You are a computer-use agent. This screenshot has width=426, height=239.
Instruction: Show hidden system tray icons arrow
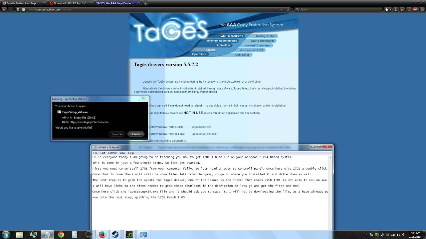(366, 235)
